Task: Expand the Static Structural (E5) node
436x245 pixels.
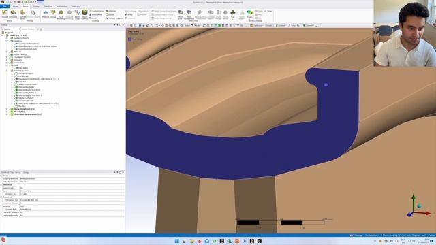Action: (7, 109)
